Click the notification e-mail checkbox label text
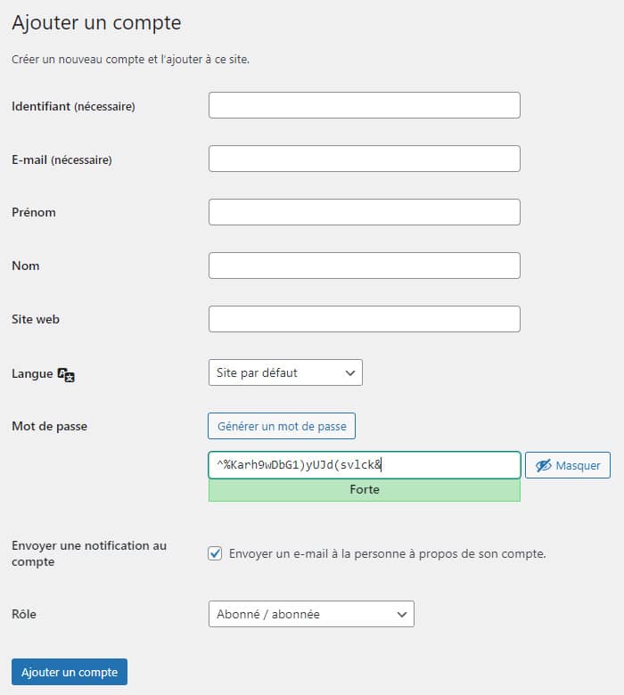This screenshot has width=624, height=695. [387, 553]
